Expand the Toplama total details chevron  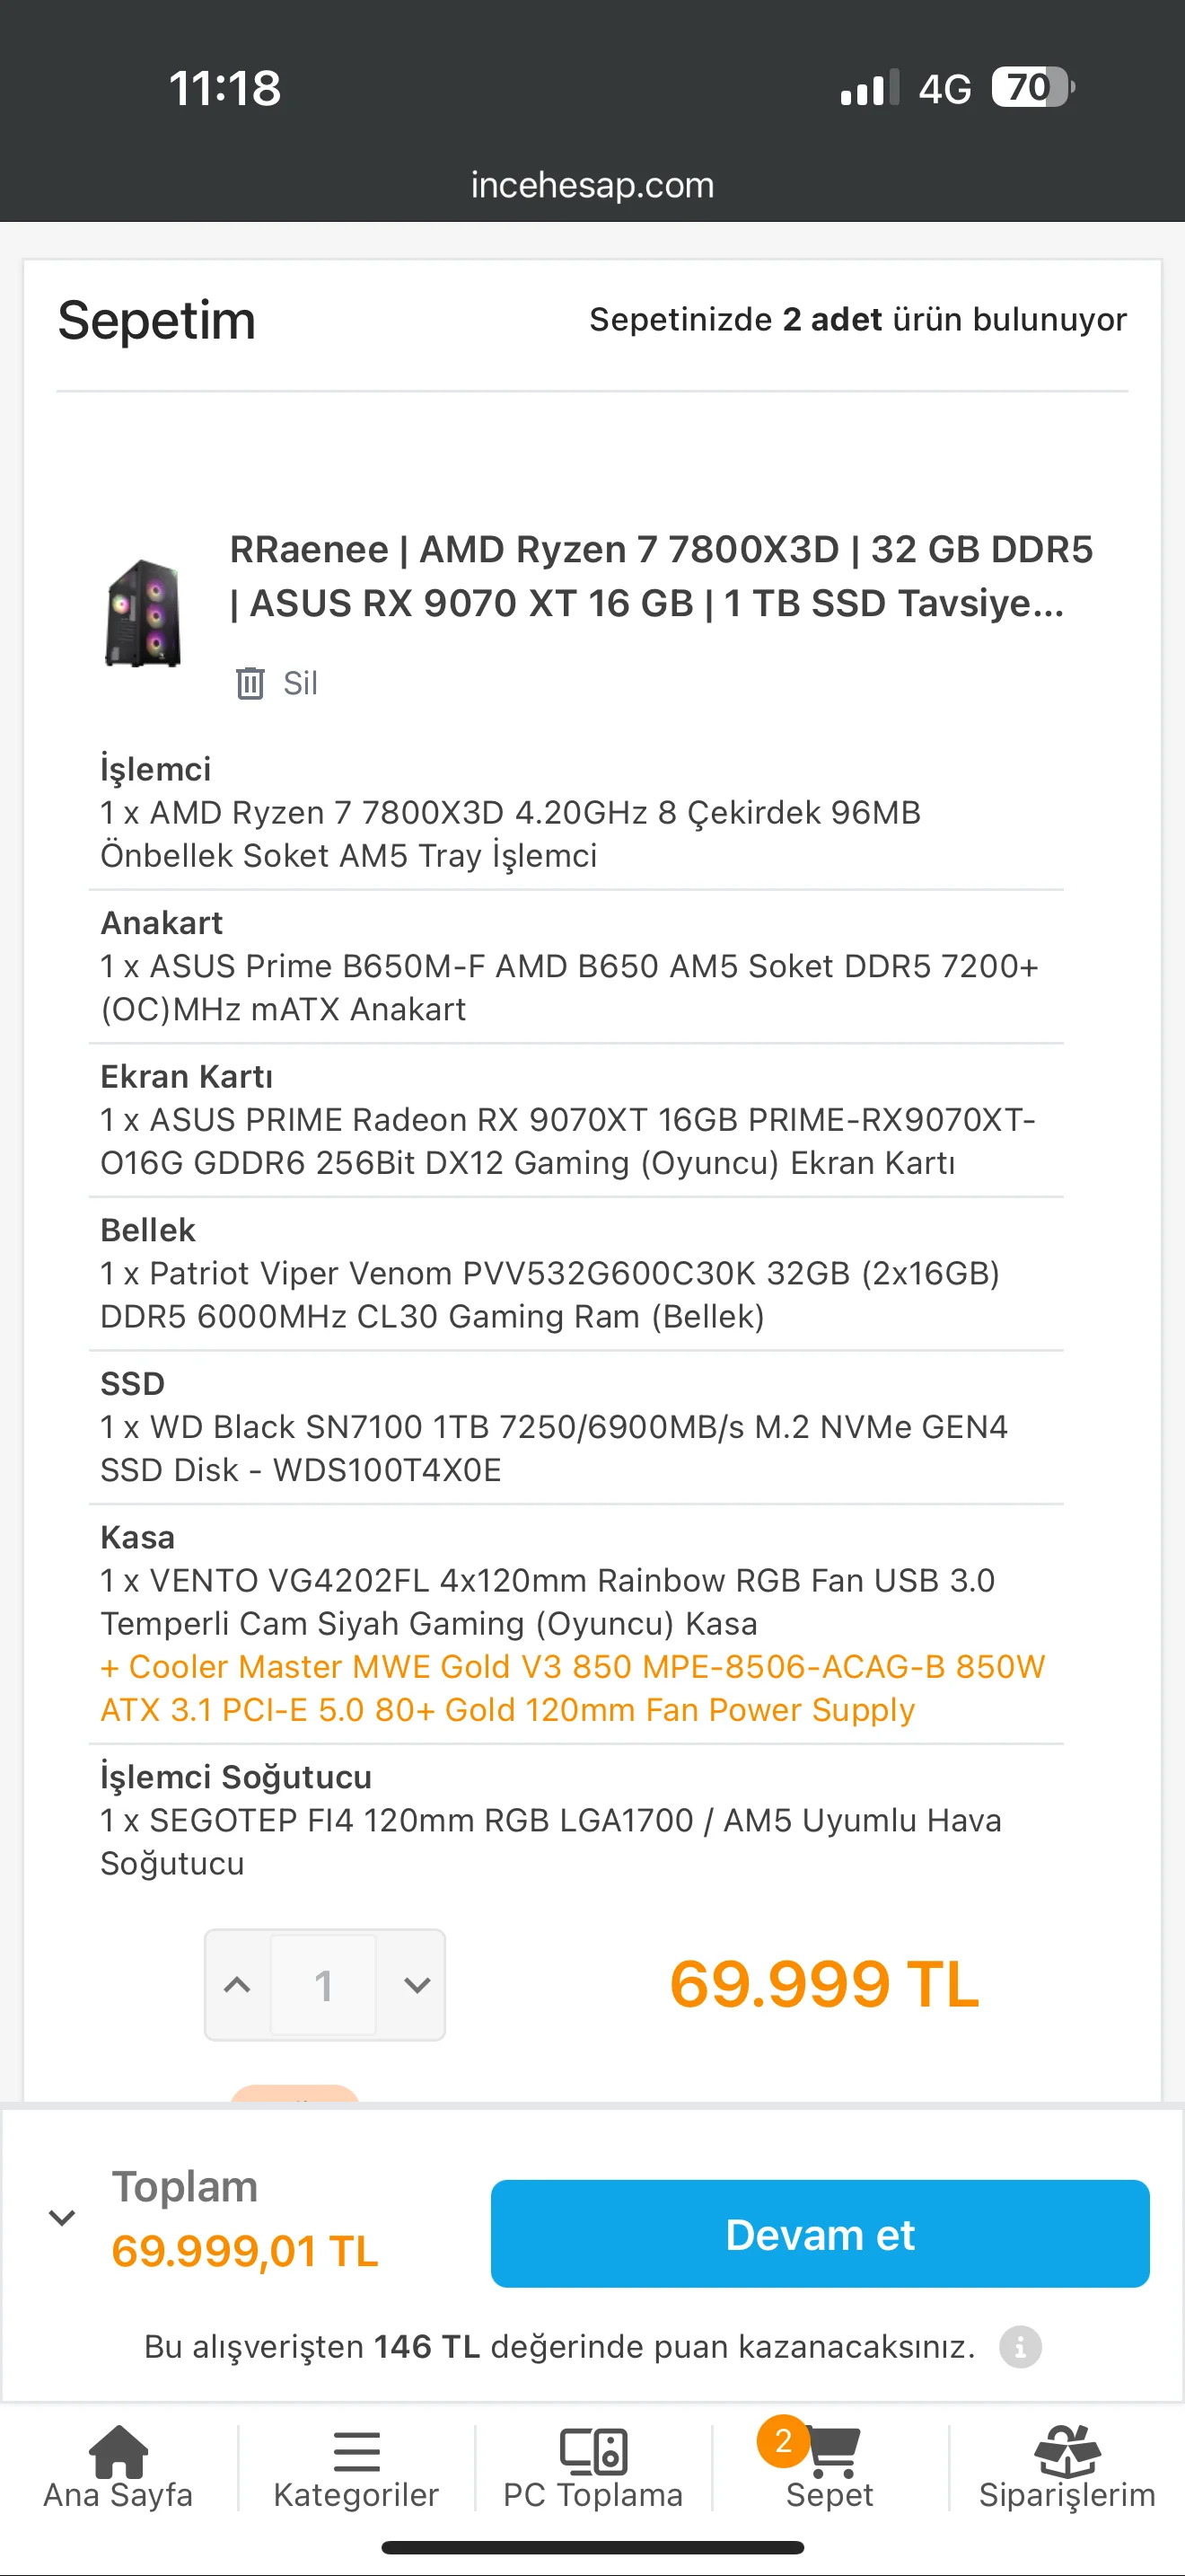62,2218
